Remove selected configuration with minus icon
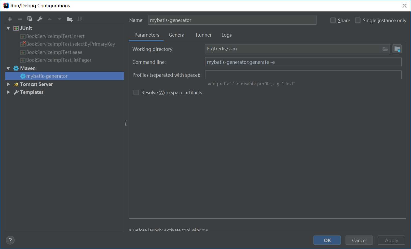This screenshot has width=411, height=249. point(20,19)
